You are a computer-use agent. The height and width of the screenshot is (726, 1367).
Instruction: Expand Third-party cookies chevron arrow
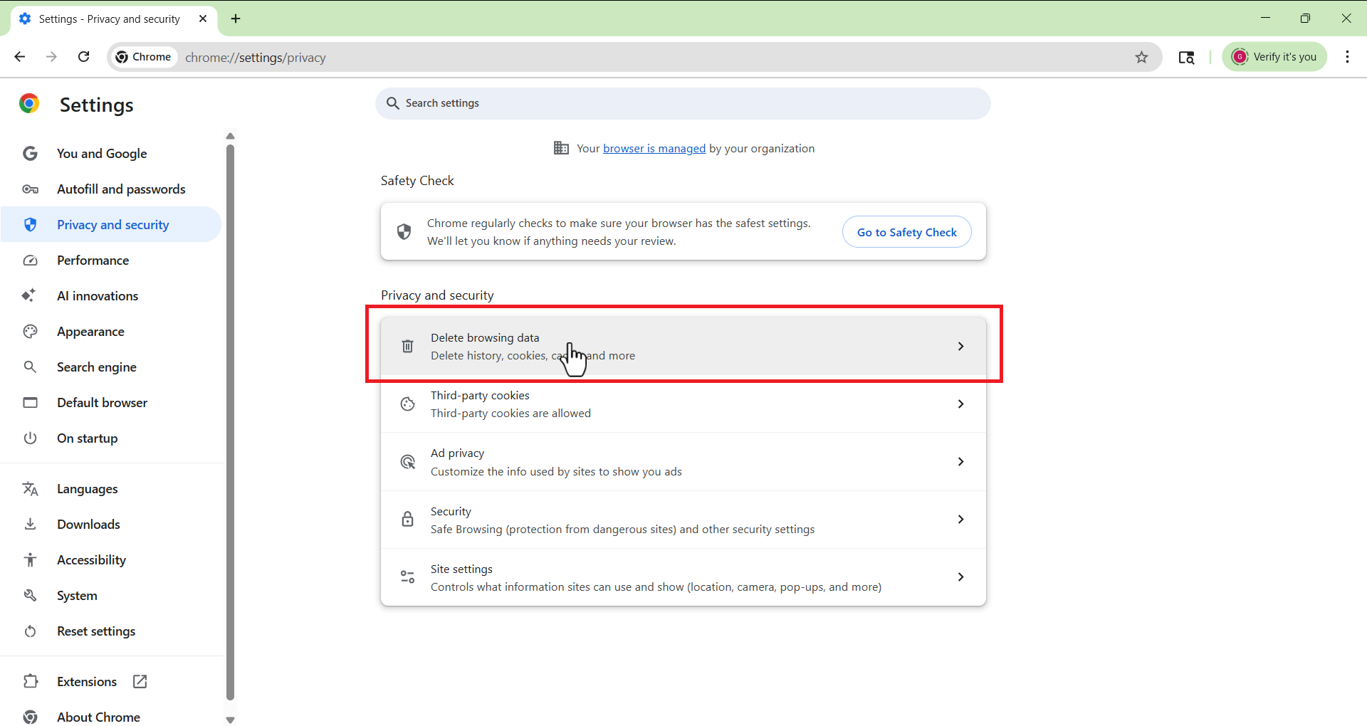[x=960, y=404]
